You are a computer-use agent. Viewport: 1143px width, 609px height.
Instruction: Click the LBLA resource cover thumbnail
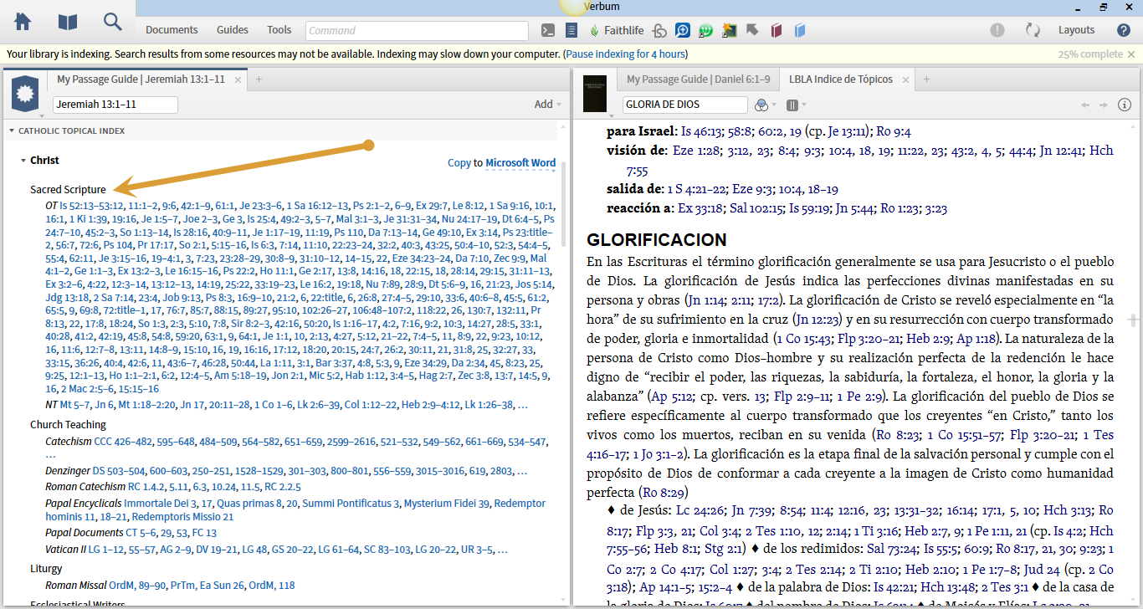coord(594,93)
